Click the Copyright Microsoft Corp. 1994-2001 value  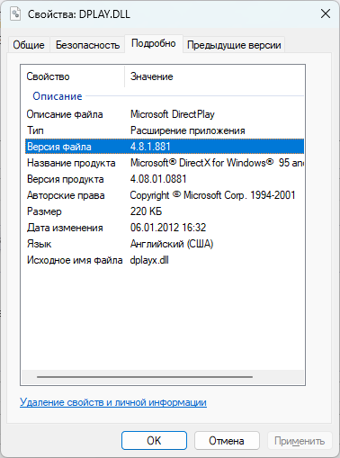pos(212,195)
